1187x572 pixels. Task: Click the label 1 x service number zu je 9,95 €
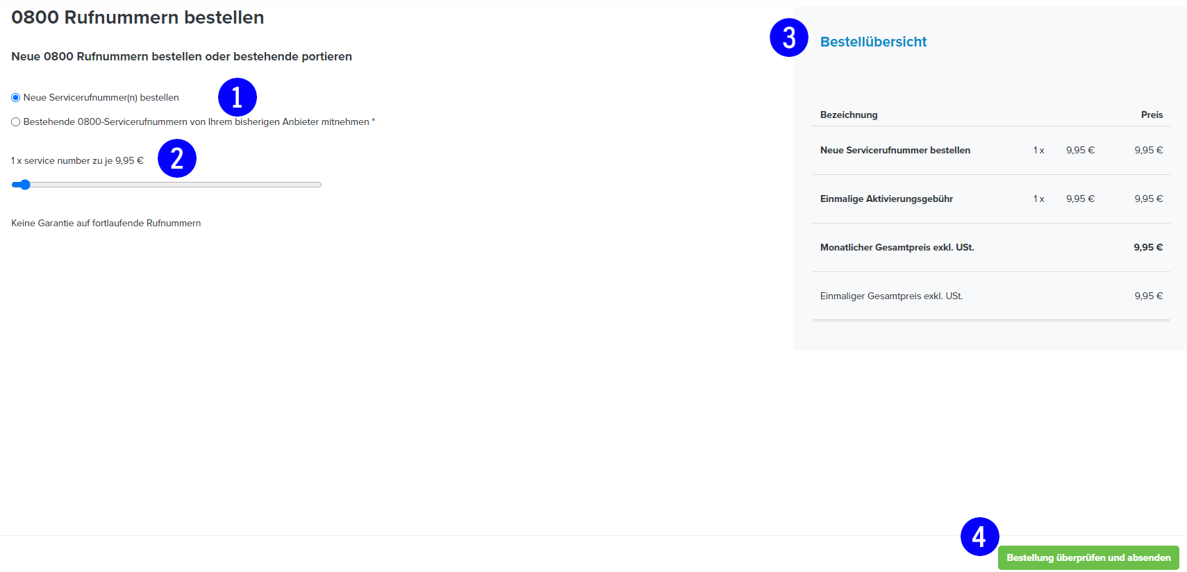coord(77,160)
